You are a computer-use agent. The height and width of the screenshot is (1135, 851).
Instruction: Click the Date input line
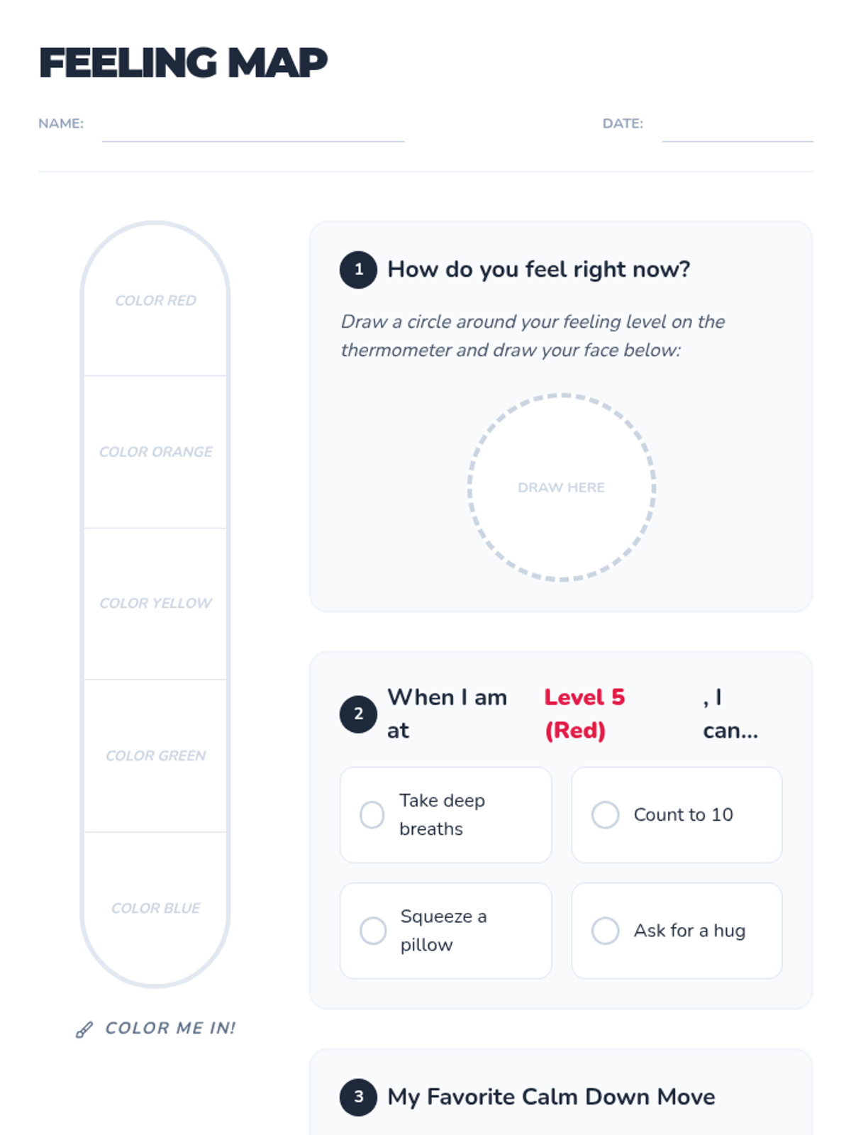tap(738, 129)
